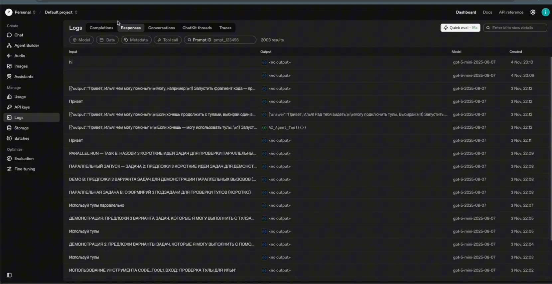The image size is (552, 284).
Task: Click the Output column header
Action: [x=266, y=52]
